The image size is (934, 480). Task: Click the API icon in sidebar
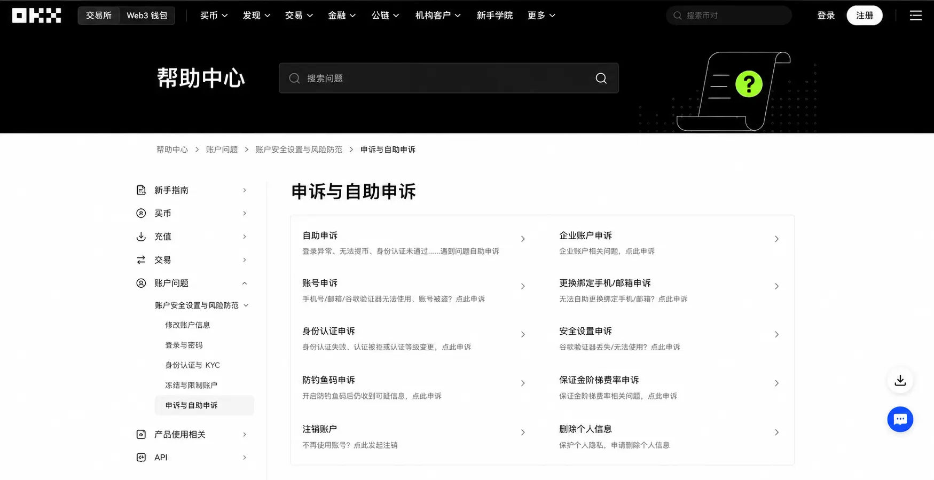141,458
